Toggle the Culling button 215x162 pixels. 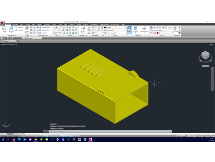(129, 30)
